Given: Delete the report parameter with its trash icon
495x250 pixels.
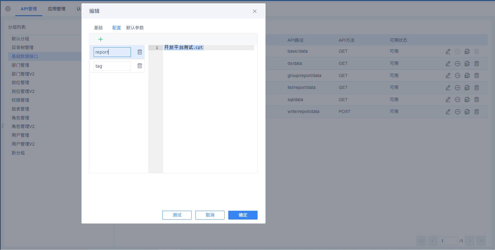Looking at the screenshot, I should pos(139,52).
